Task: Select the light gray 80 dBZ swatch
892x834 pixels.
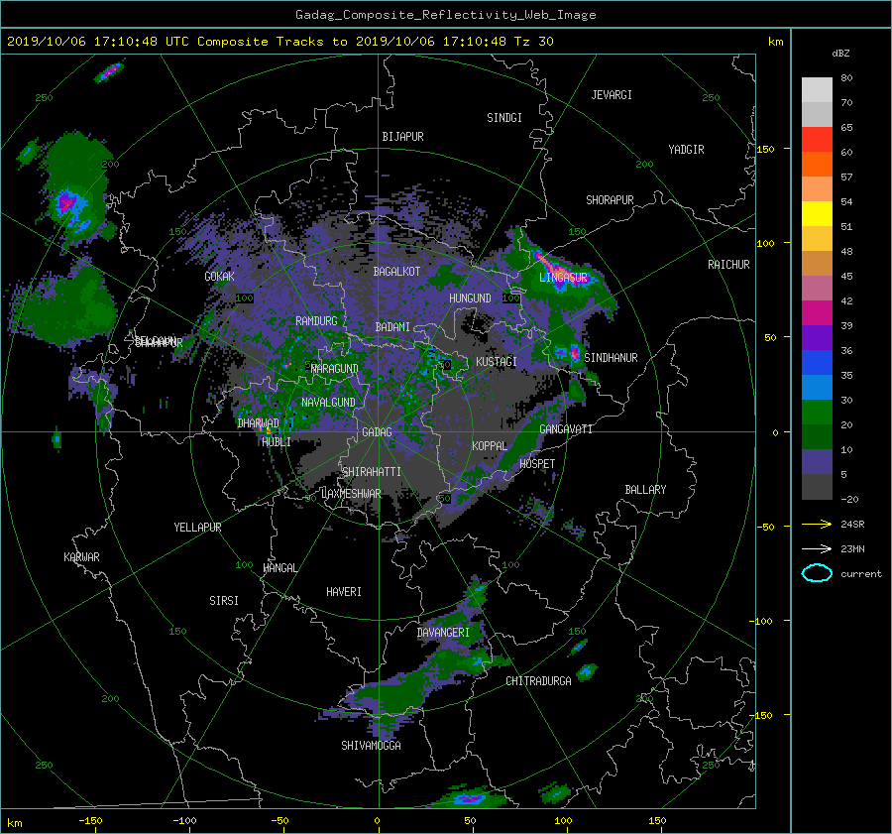Action: click(x=817, y=89)
